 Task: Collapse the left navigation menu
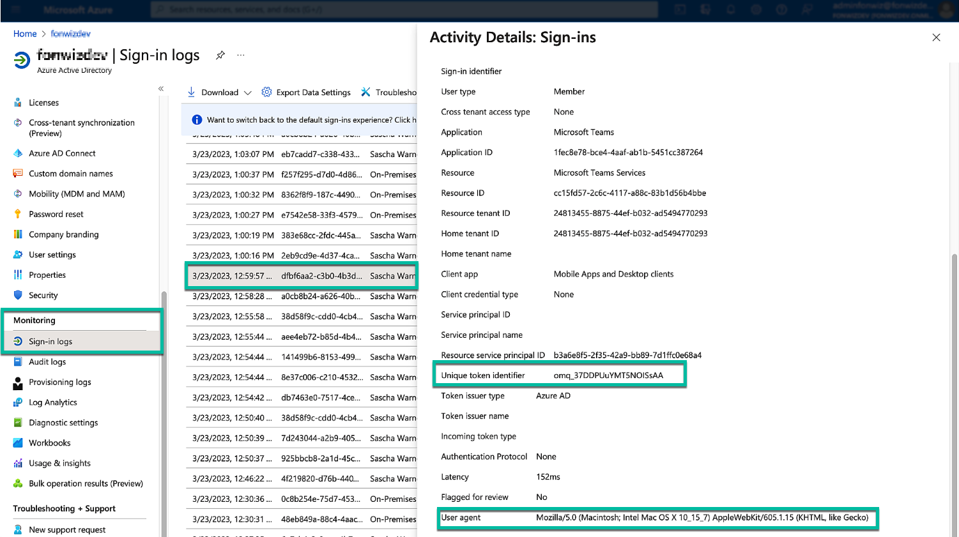(161, 89)
